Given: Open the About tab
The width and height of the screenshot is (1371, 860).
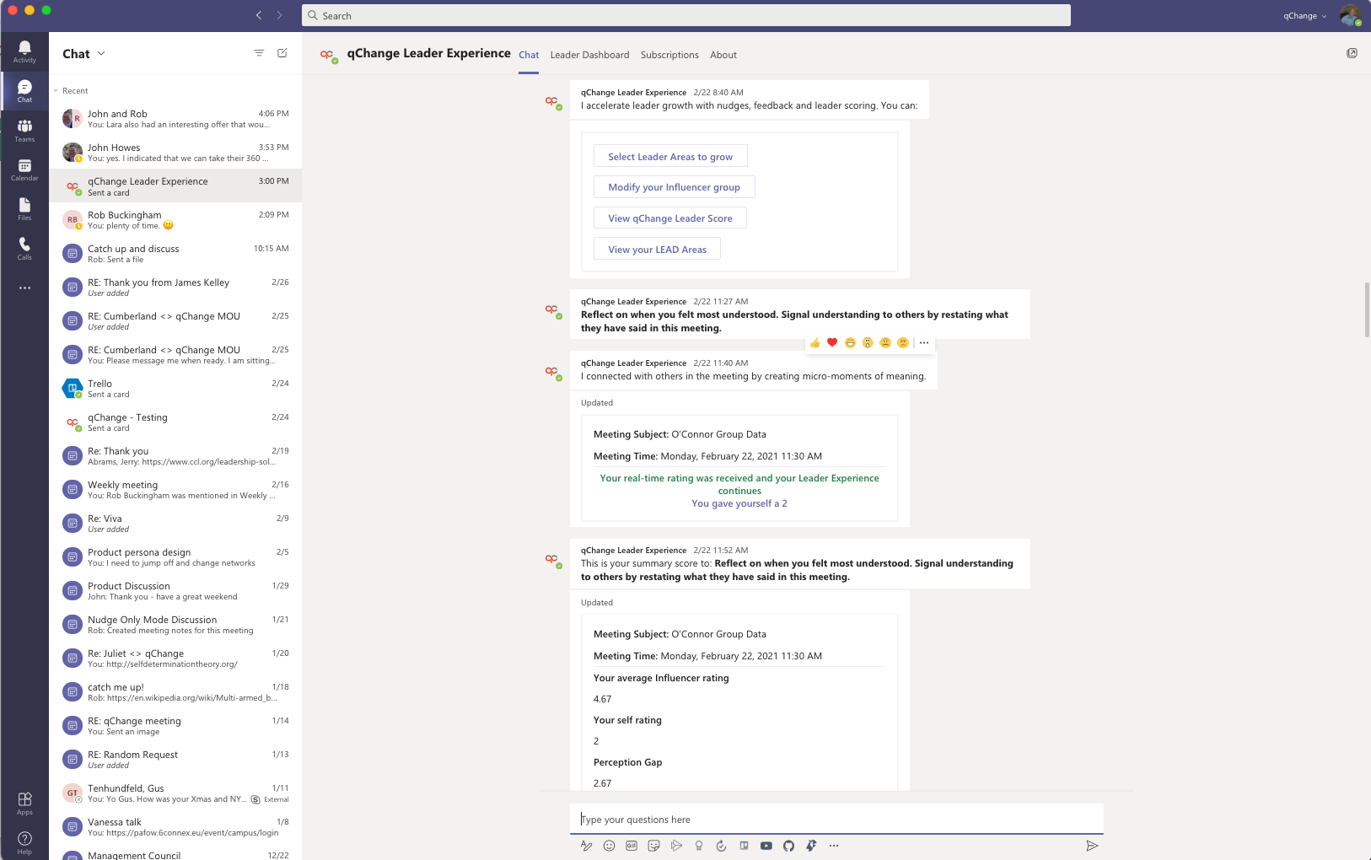Looking at the screenshot, I should tap(723, 55).
